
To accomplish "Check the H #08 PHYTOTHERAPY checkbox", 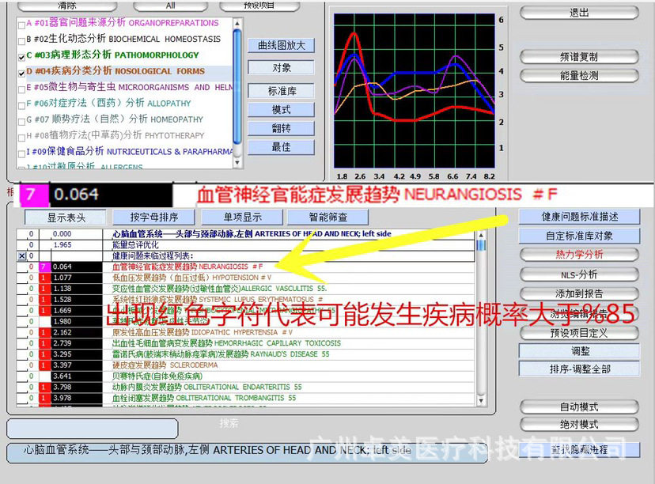I will click(x=21, y=138).
